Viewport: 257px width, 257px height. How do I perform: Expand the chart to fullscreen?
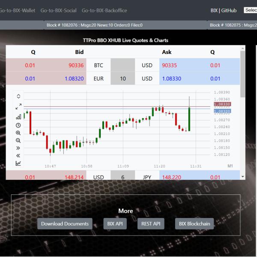pyautogui.click(x=18, y=106)
